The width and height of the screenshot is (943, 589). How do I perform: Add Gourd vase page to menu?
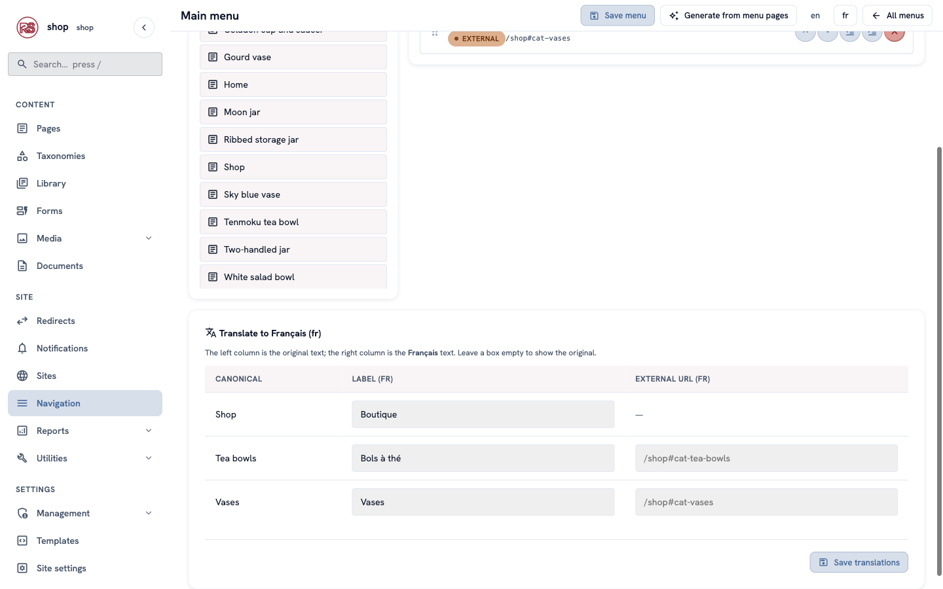293,57
